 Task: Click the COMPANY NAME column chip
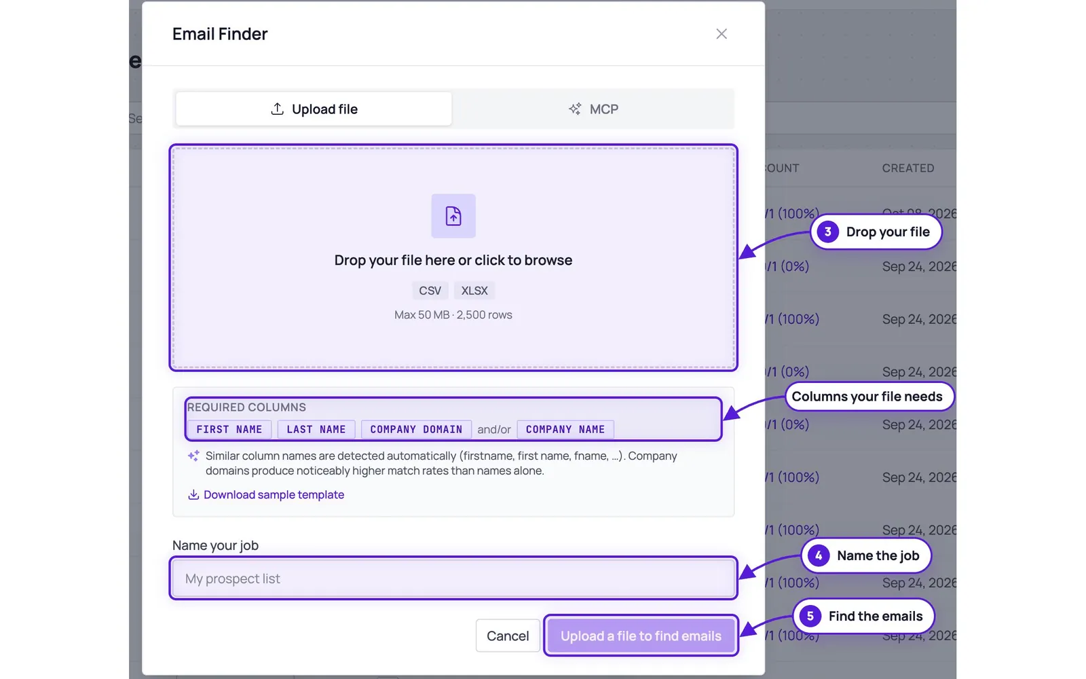tap(565, 429)
